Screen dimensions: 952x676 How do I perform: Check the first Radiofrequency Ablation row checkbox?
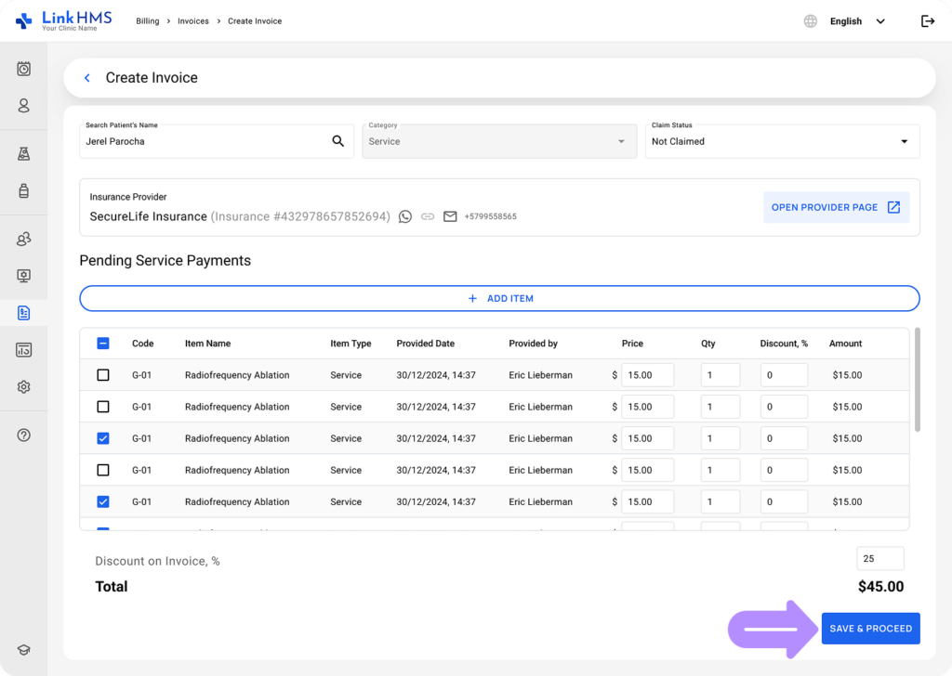click(103, 375)
